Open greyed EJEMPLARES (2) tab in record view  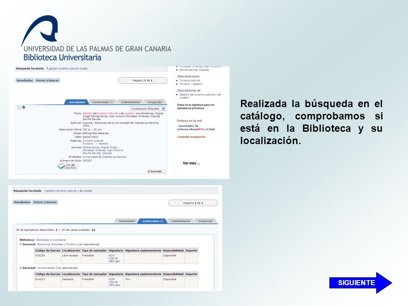click(103, 102)
